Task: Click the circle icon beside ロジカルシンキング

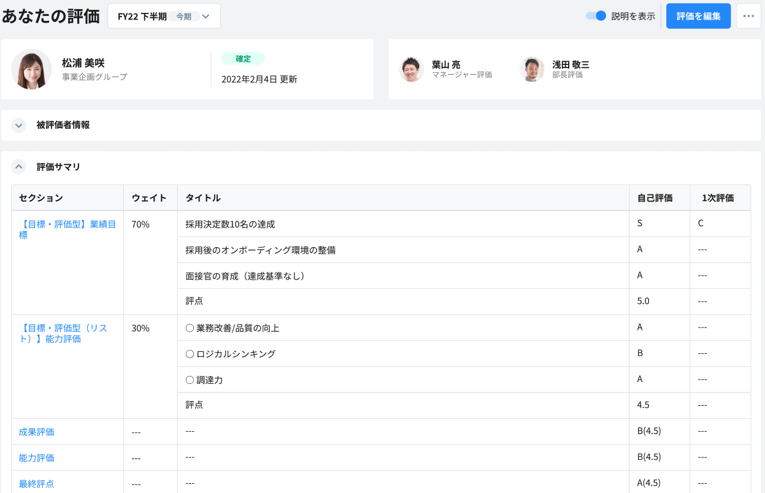Action: click(x=190, y=354)
